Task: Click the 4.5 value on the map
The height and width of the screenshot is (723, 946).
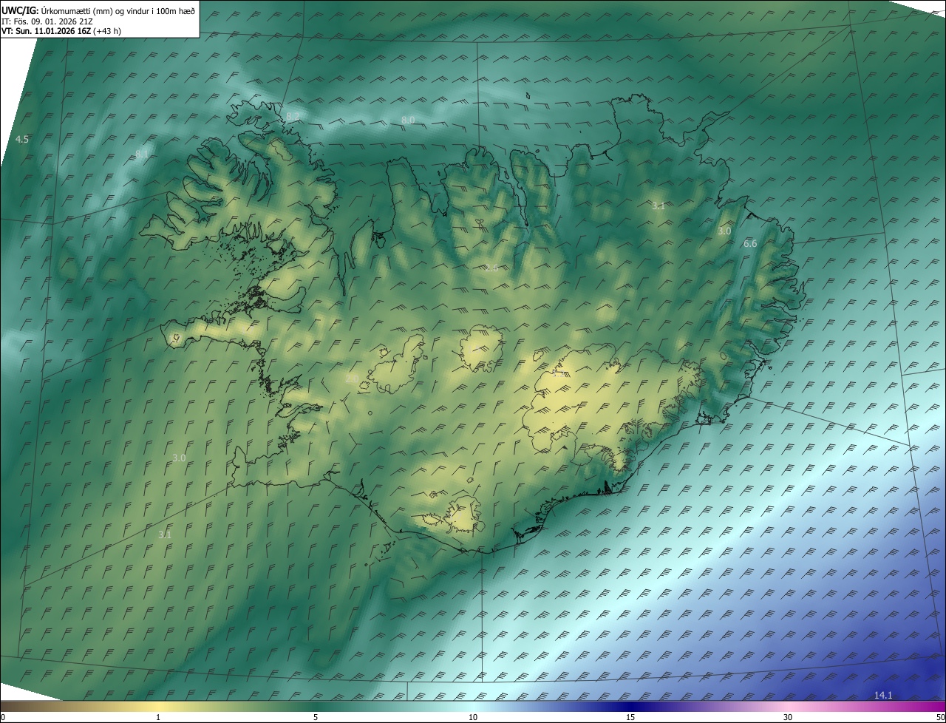Action: [22, 139]
